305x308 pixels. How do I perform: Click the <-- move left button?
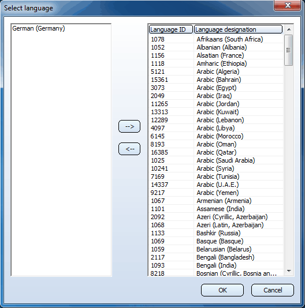click(129, 149)
